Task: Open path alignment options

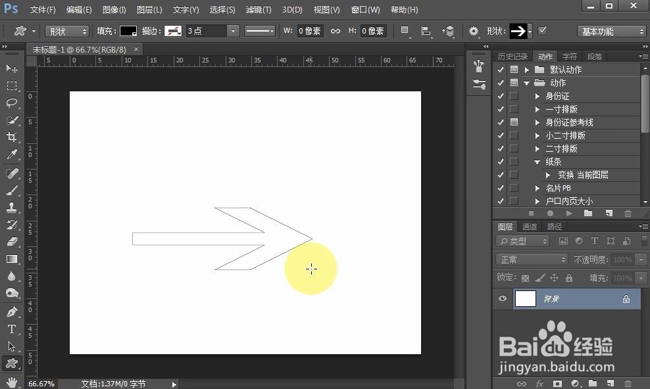Action: coord(426,31)
